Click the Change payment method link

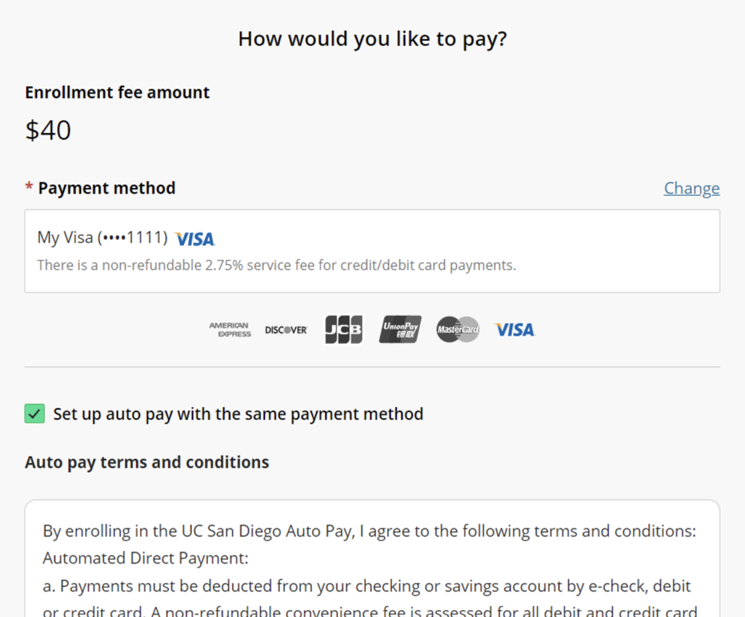click(692, 188)
